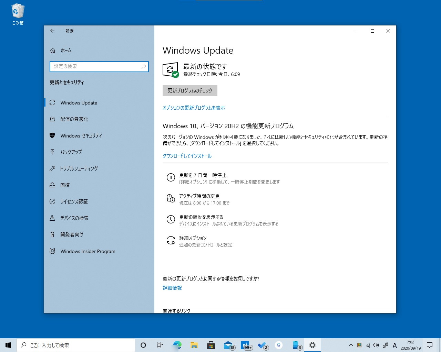Select the 回復 icon in the sidebar
Image resolution: width=441 pixels, height=352 pixels.
[52, 185]
